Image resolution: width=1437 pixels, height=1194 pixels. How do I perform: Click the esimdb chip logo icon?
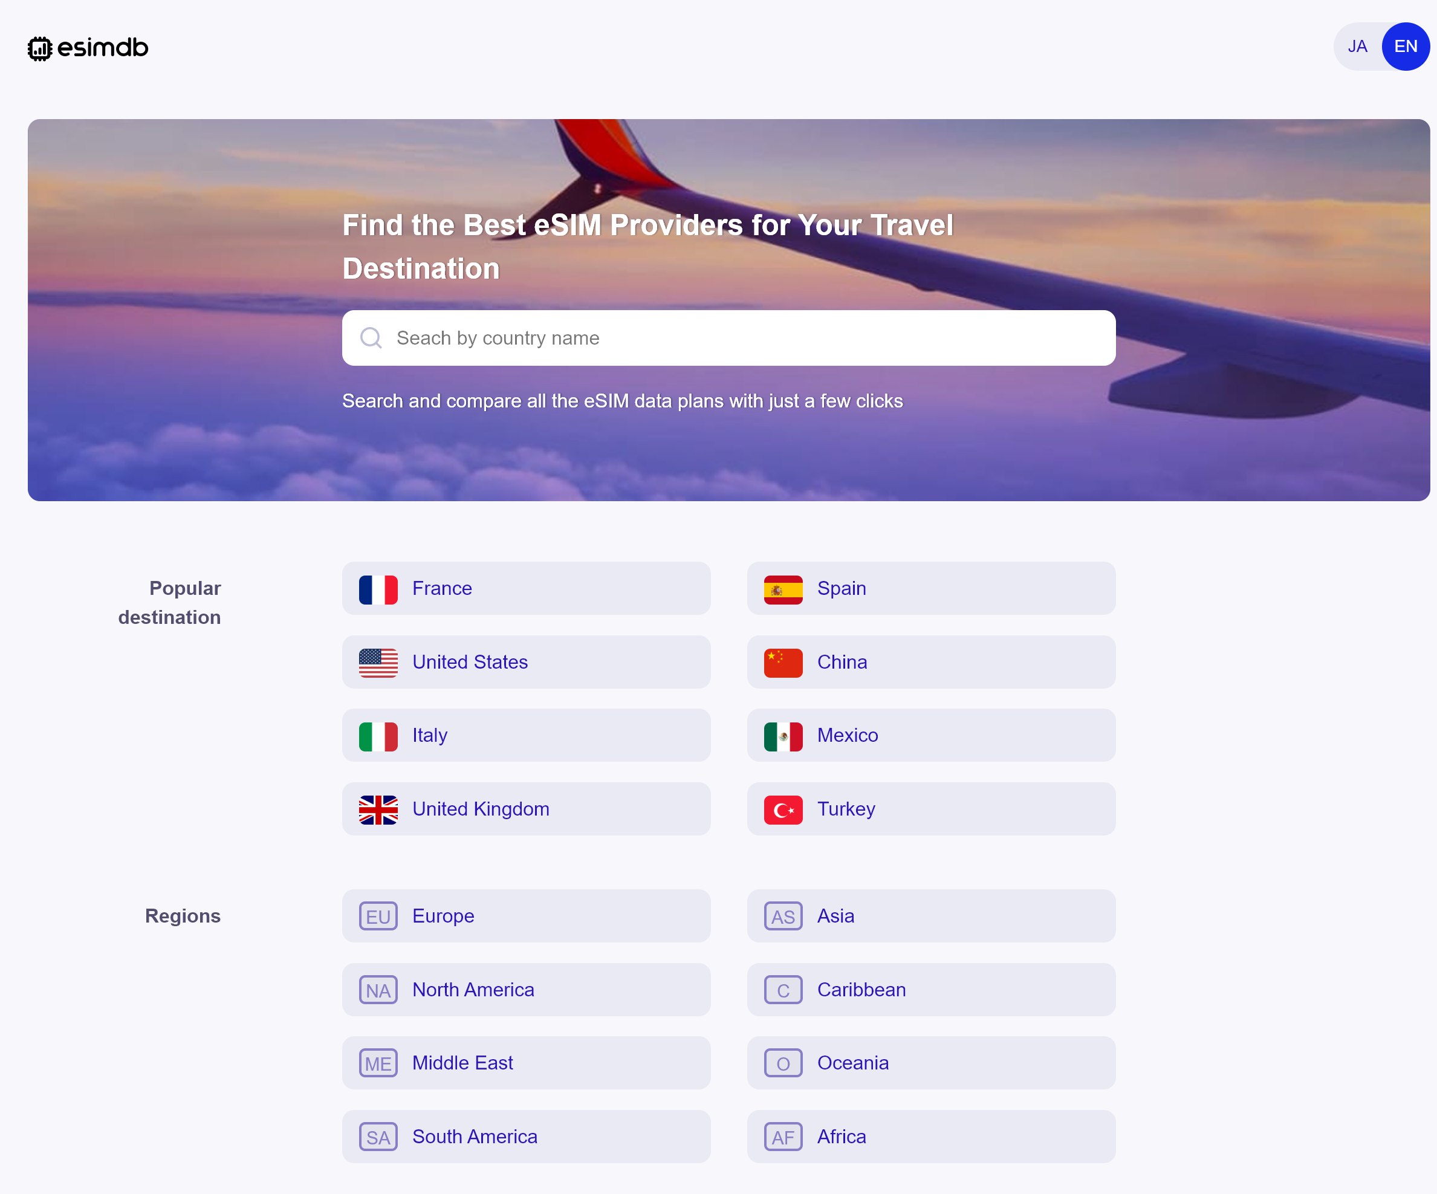[x=40, y=48]
